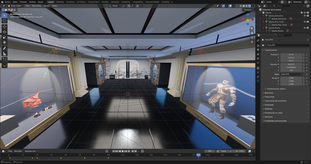Image resolution: width=311 pixels, height=164 pixels.
Task: Open the Agregar menu in viewport header
Action: [47, 6]
